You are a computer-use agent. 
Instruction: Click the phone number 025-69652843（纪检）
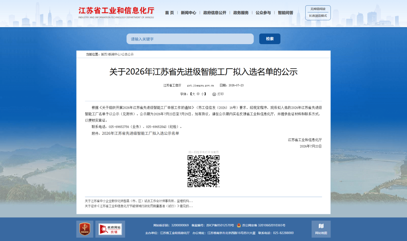pos(162,127)
